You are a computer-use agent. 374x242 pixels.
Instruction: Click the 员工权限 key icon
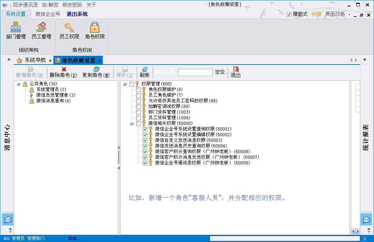pyautogui.click(x=69, y=28)
